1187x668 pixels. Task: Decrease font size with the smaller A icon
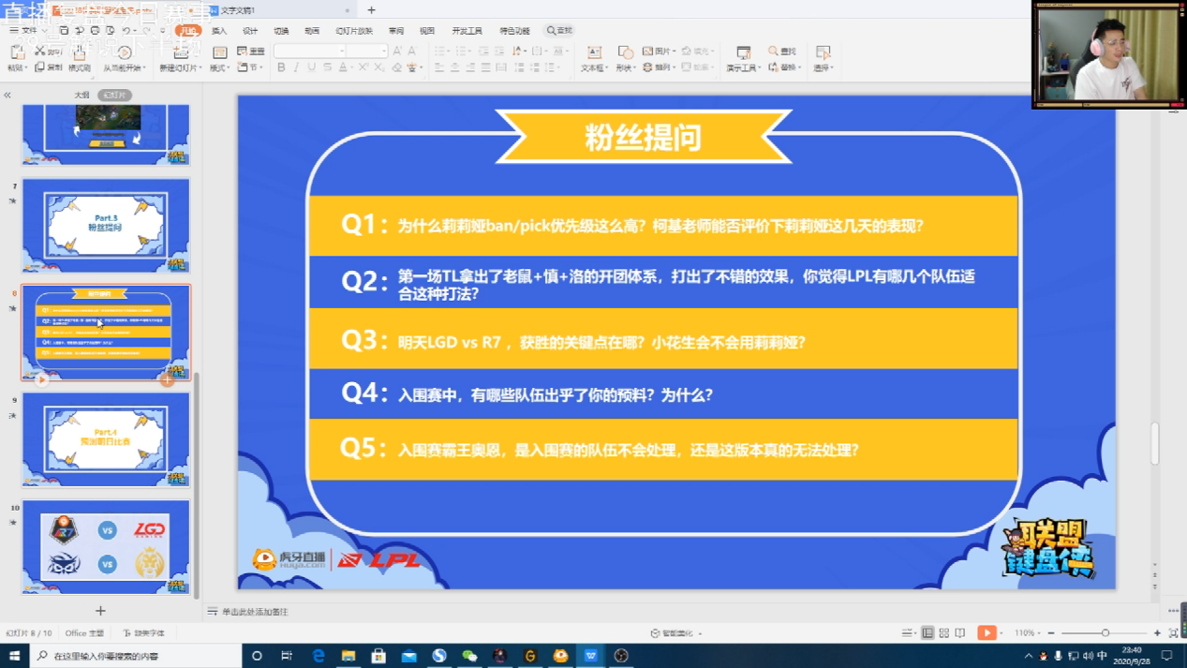click(x=411, y=51)
